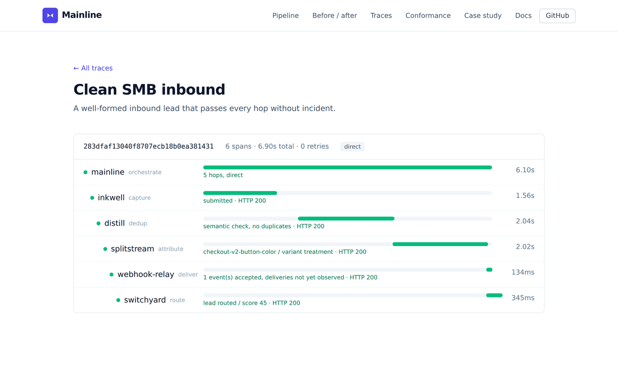618x386 pixels.
Task: Click the 2.04s duration value
Action: (525, 221)
